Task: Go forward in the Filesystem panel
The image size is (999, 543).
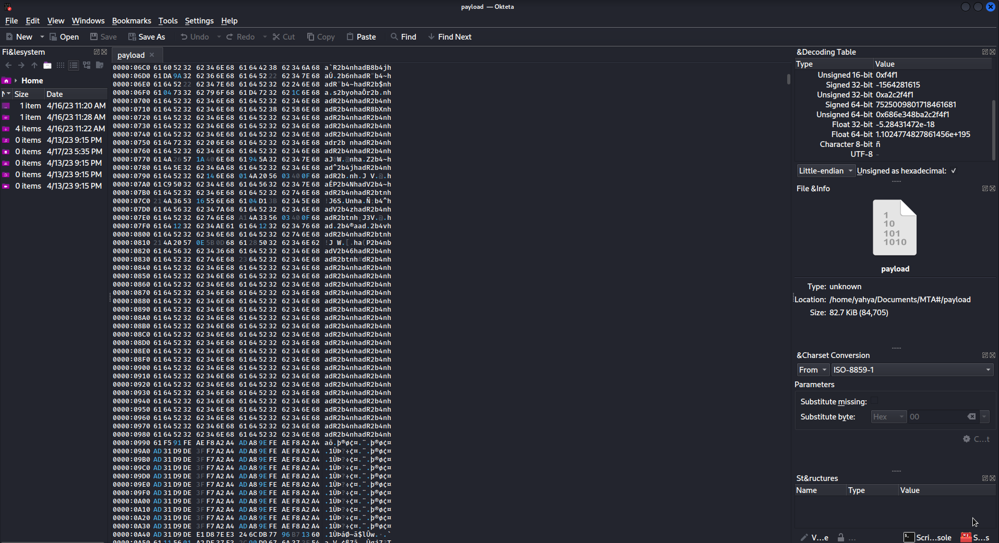Action: point(21,65)
